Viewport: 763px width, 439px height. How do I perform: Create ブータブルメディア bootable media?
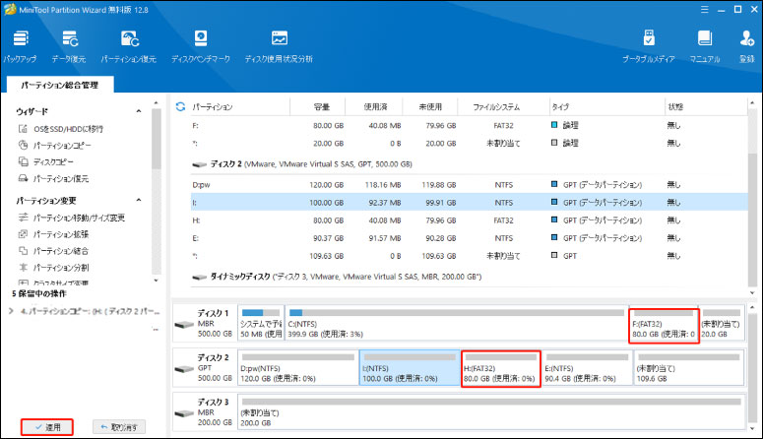tap(649, 46)
